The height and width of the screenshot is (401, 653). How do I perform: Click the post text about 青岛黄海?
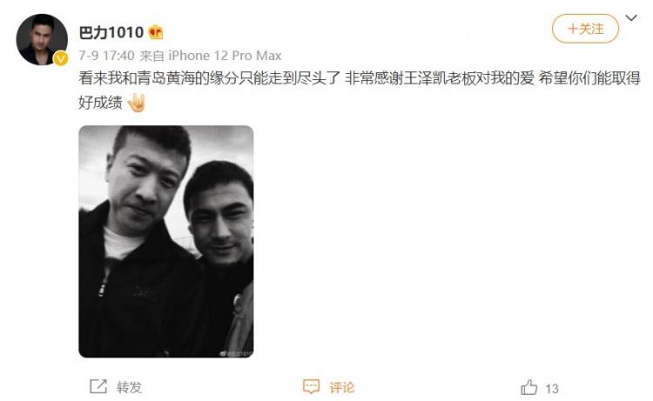[x=360, y=78]
